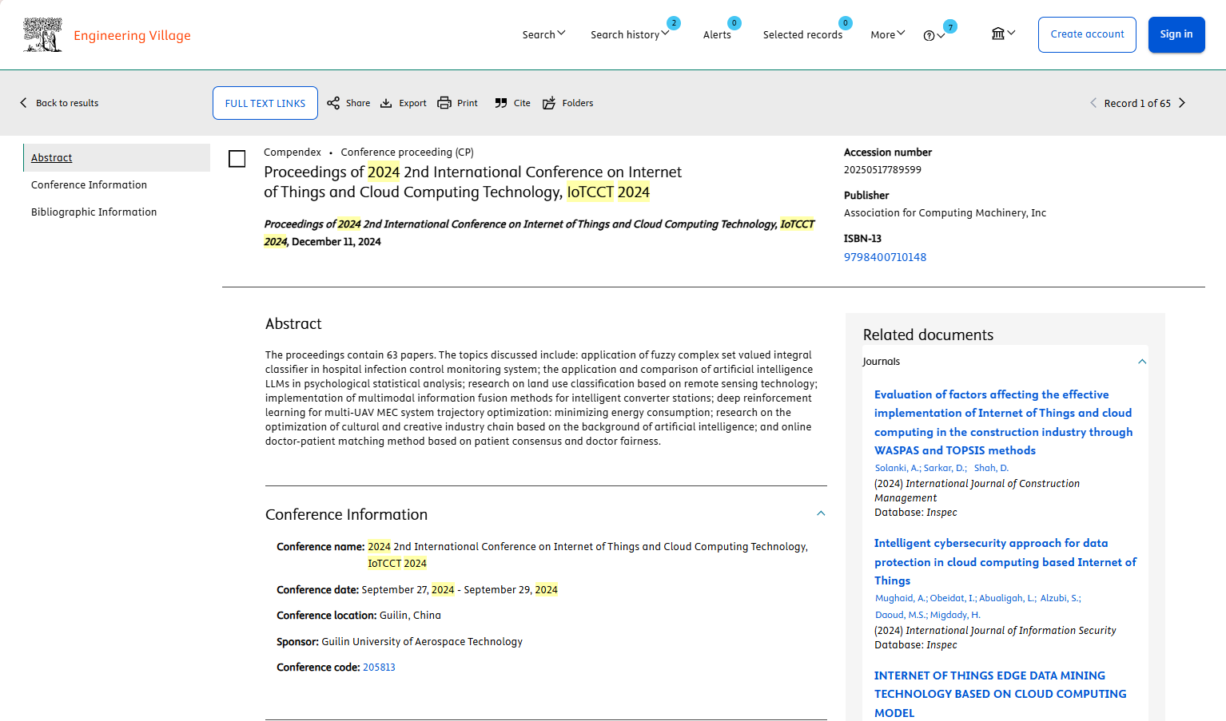This screenshot has width=1226, height=721.
Task: Open the Search dropdown menu
Action: pyautogui.click(x=543, y=35)
